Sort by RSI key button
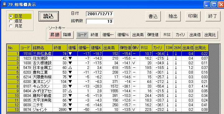 tap(167, 35)
